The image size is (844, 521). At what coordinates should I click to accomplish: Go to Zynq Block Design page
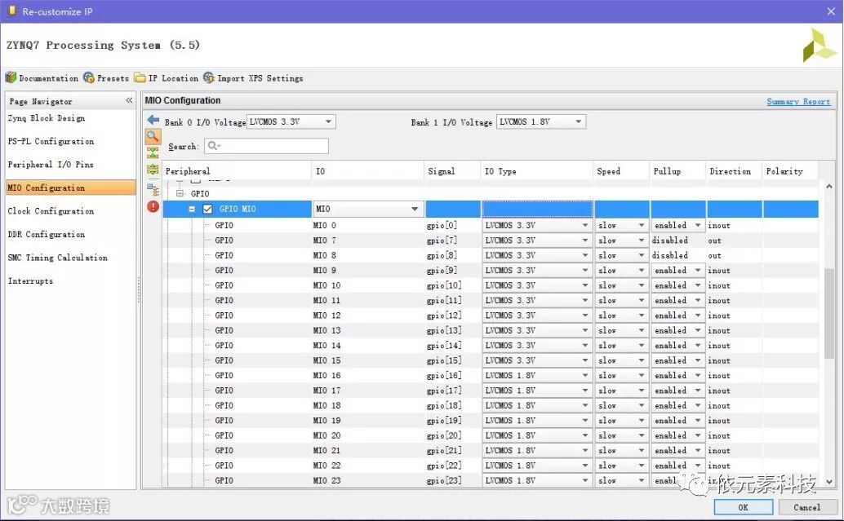(47, 117)
